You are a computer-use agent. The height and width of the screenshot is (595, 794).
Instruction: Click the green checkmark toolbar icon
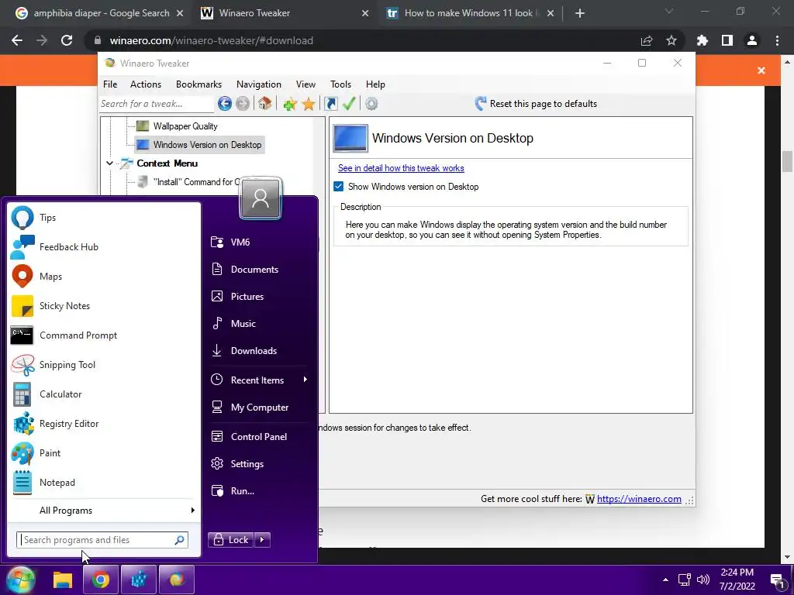[x=349, y=104]
